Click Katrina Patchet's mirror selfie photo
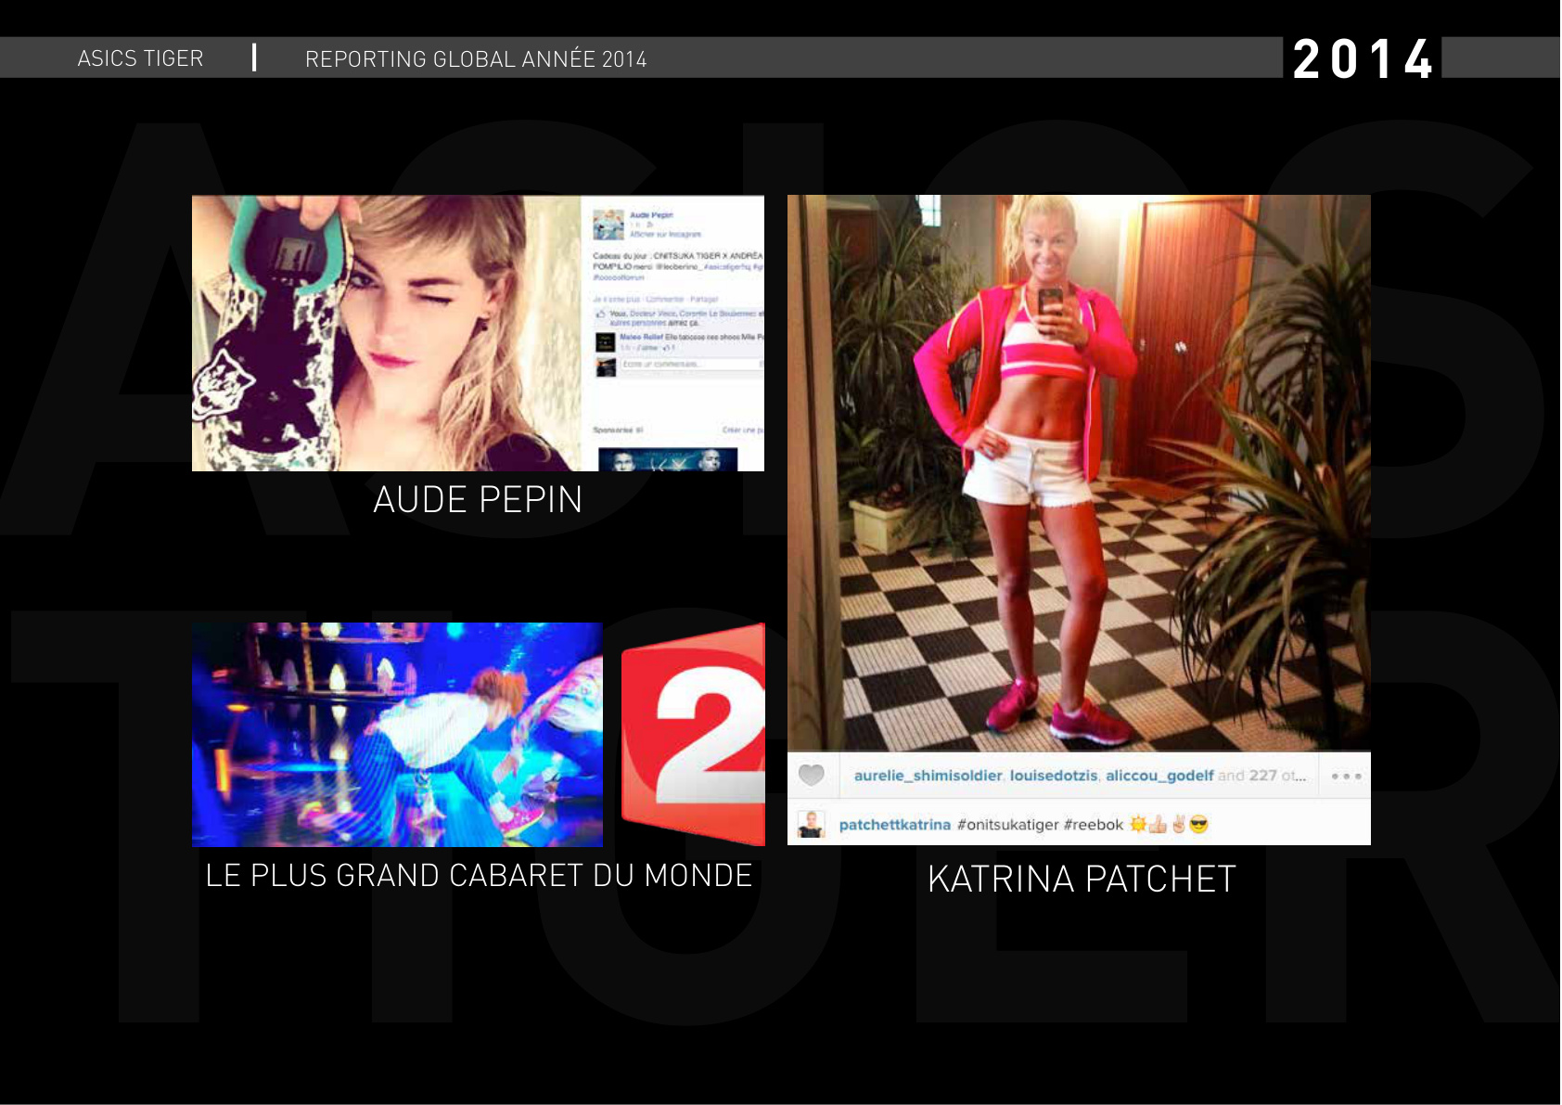 pos(1079,472)
